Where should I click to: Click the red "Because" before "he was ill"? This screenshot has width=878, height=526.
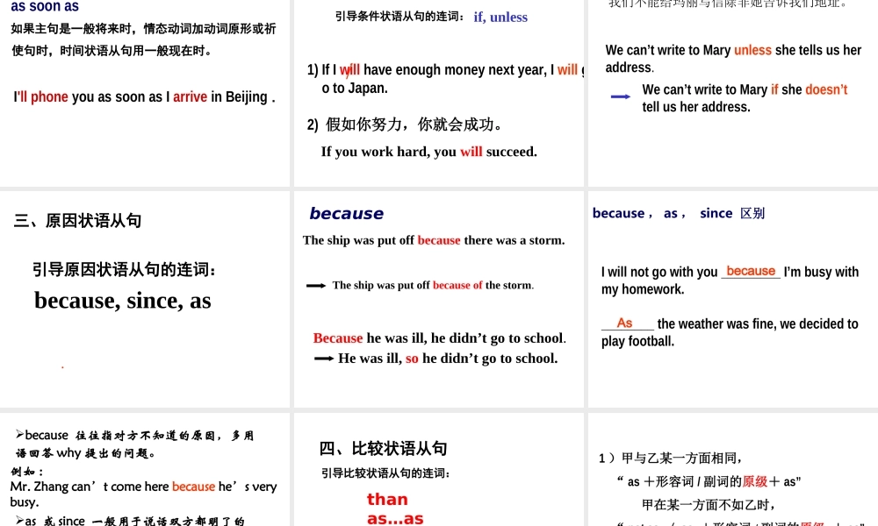338,338
